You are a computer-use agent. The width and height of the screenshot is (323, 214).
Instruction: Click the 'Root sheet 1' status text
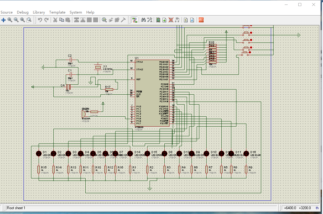(16, 208)
